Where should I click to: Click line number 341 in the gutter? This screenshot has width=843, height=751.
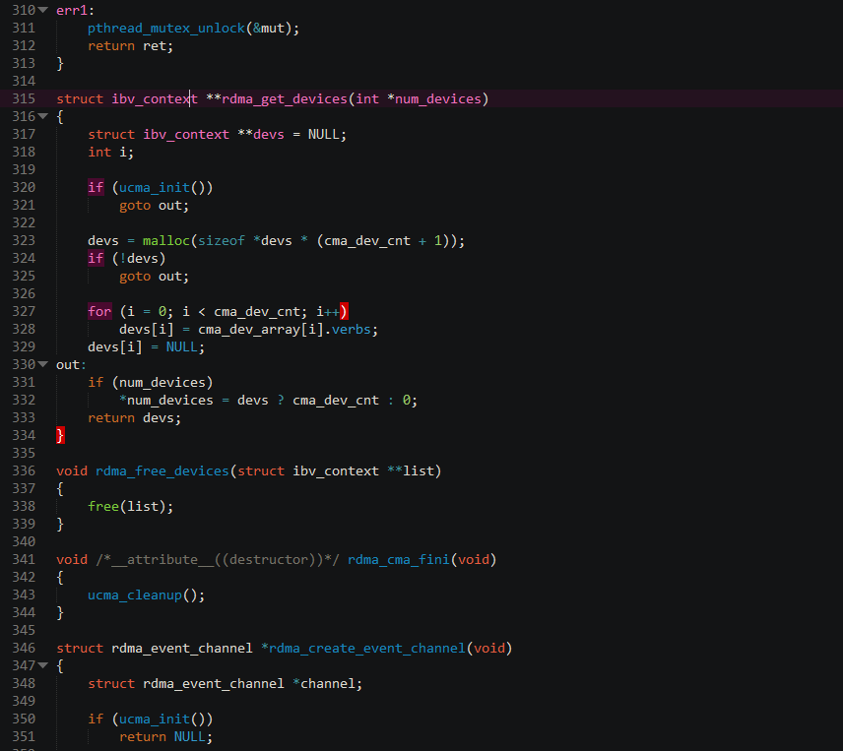point(24,560)
